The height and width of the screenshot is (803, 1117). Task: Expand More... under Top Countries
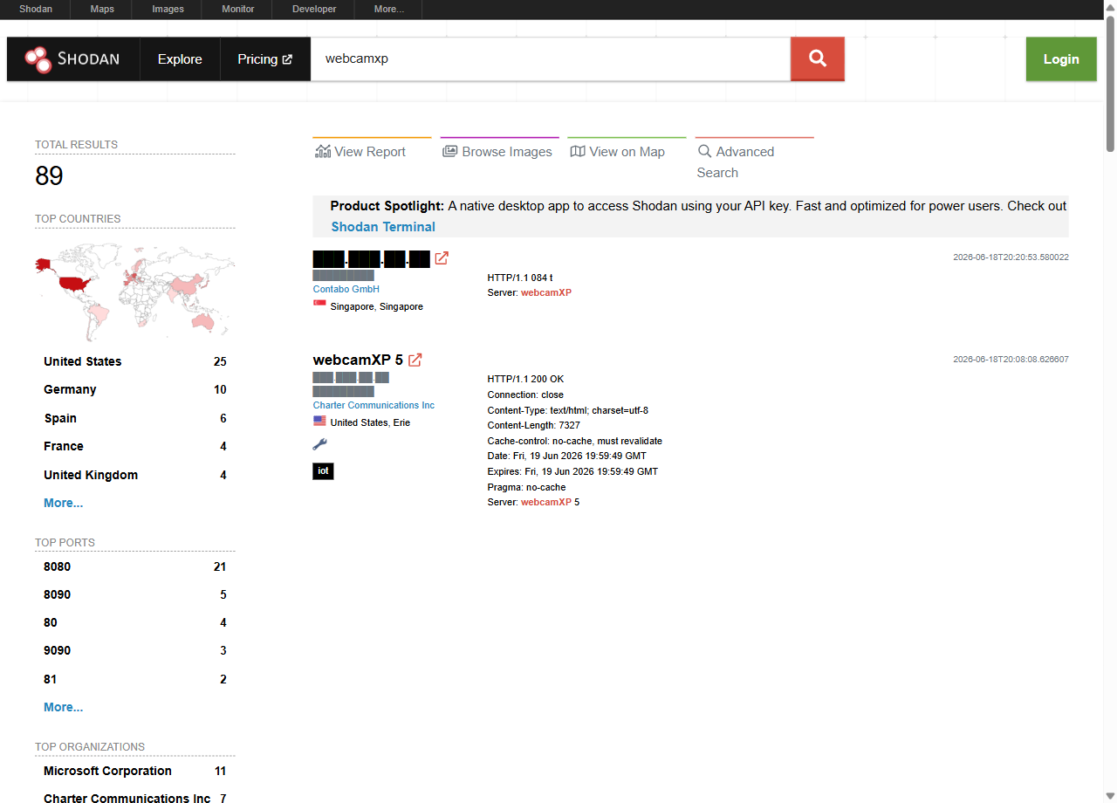[x=64, y=503]
